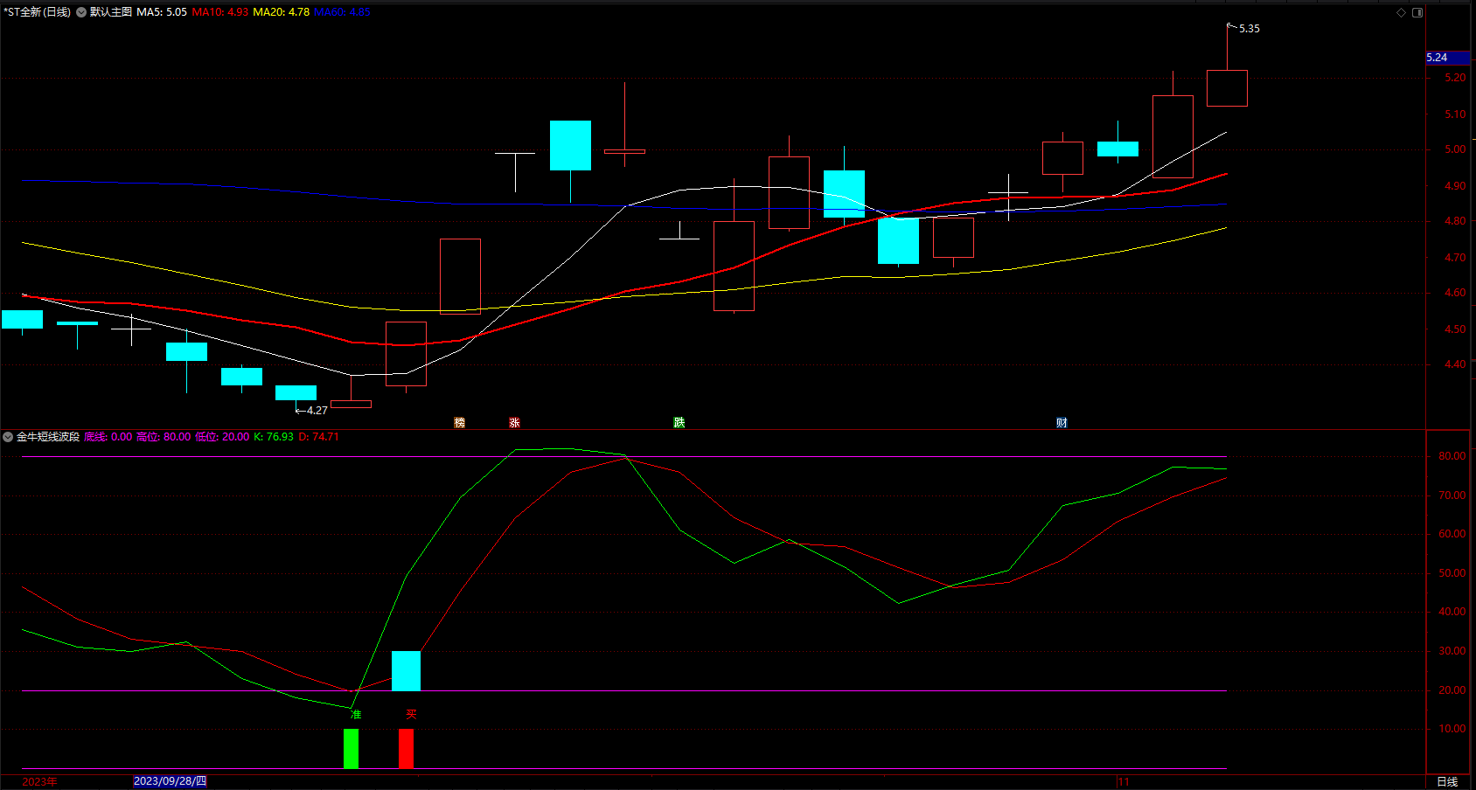
Task: Click the 5.20 price axis label
Action: pos(1455,78)
